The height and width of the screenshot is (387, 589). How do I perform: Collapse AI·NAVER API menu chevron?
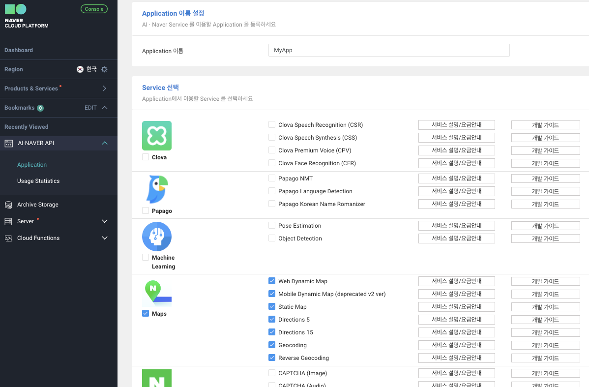tap(104, 143)
